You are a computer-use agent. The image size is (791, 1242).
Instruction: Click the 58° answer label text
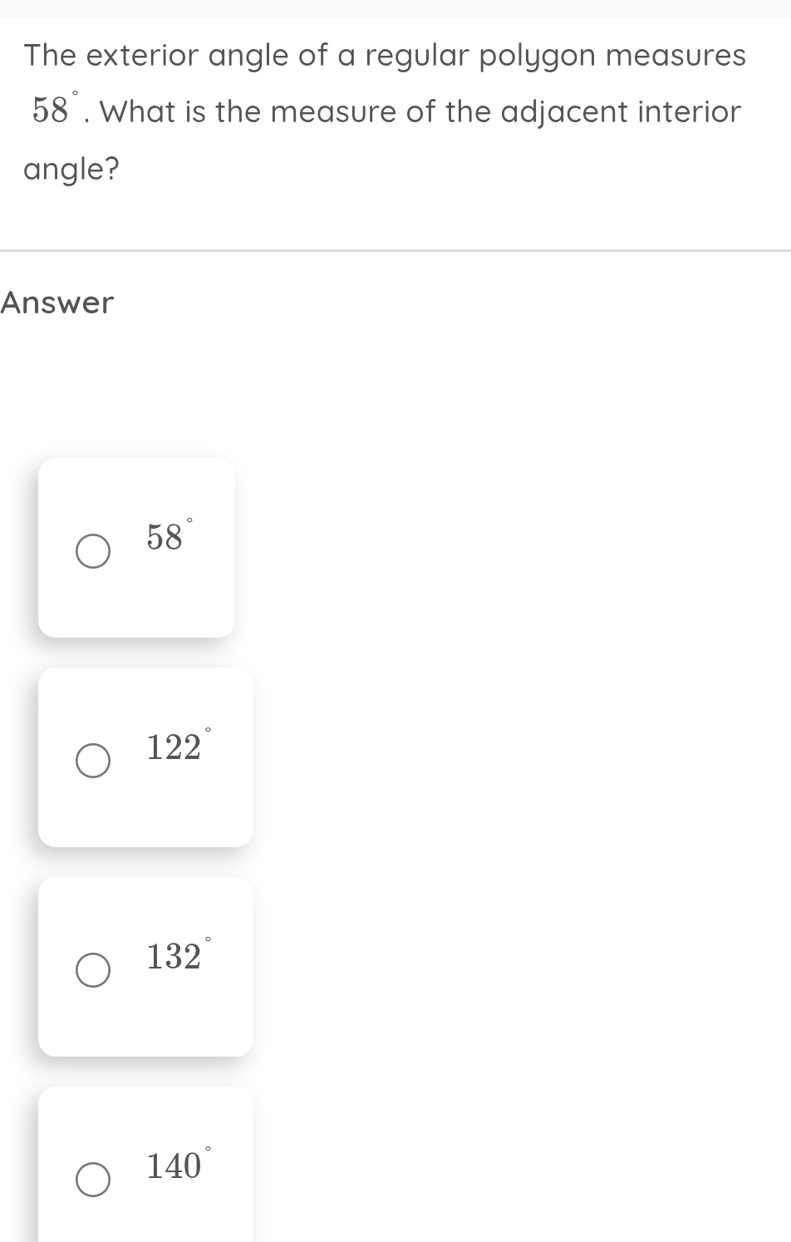pyautogui.click(x=169, y=535)
